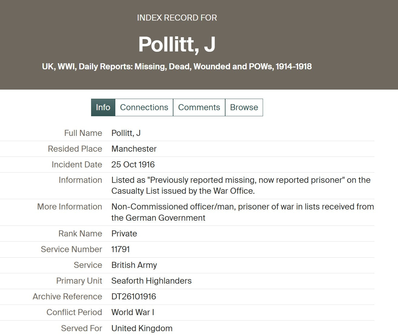Click the Rank Name value Private
The image size is (398, 336).
124,234
